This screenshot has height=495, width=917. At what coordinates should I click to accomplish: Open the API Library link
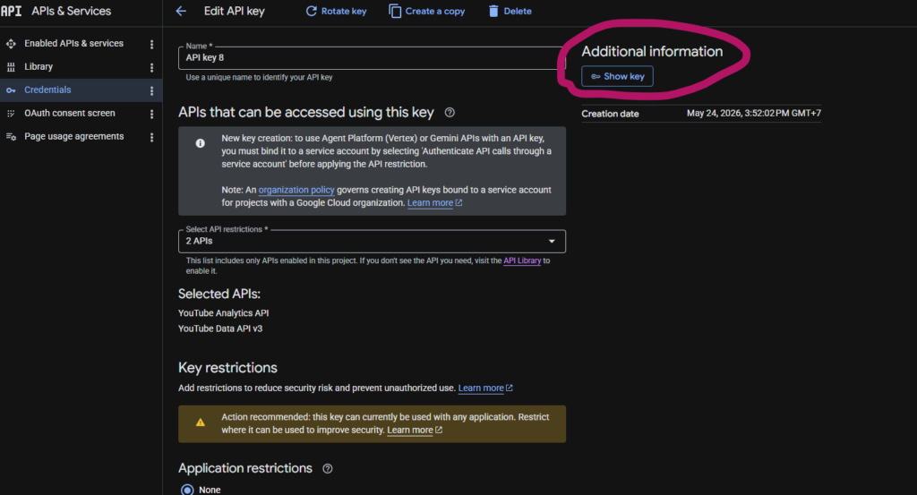[x=522, y=260]
